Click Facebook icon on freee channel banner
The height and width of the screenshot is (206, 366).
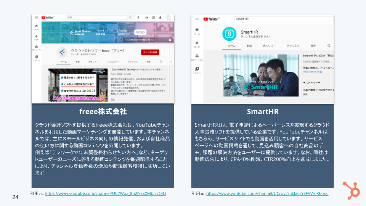click(162, 40)
